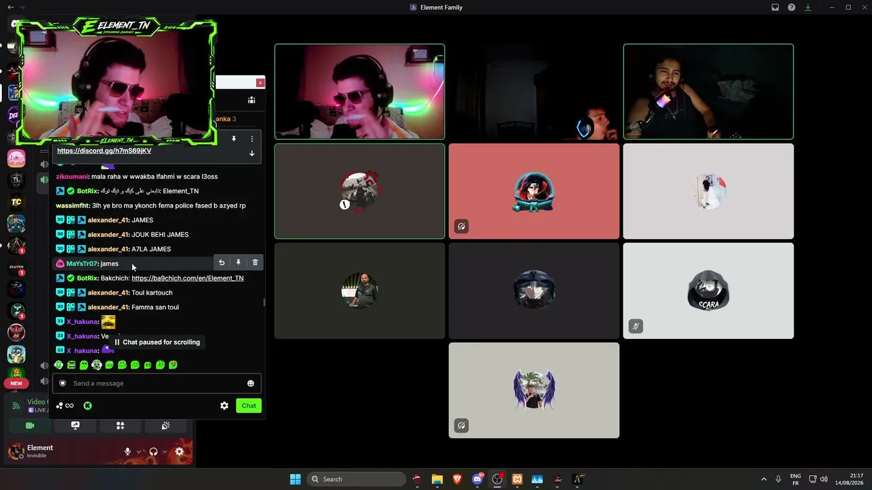This screenshot has height=490, width=872.
Task: Open Windows Start menu
Action: [x=295, y=479]
